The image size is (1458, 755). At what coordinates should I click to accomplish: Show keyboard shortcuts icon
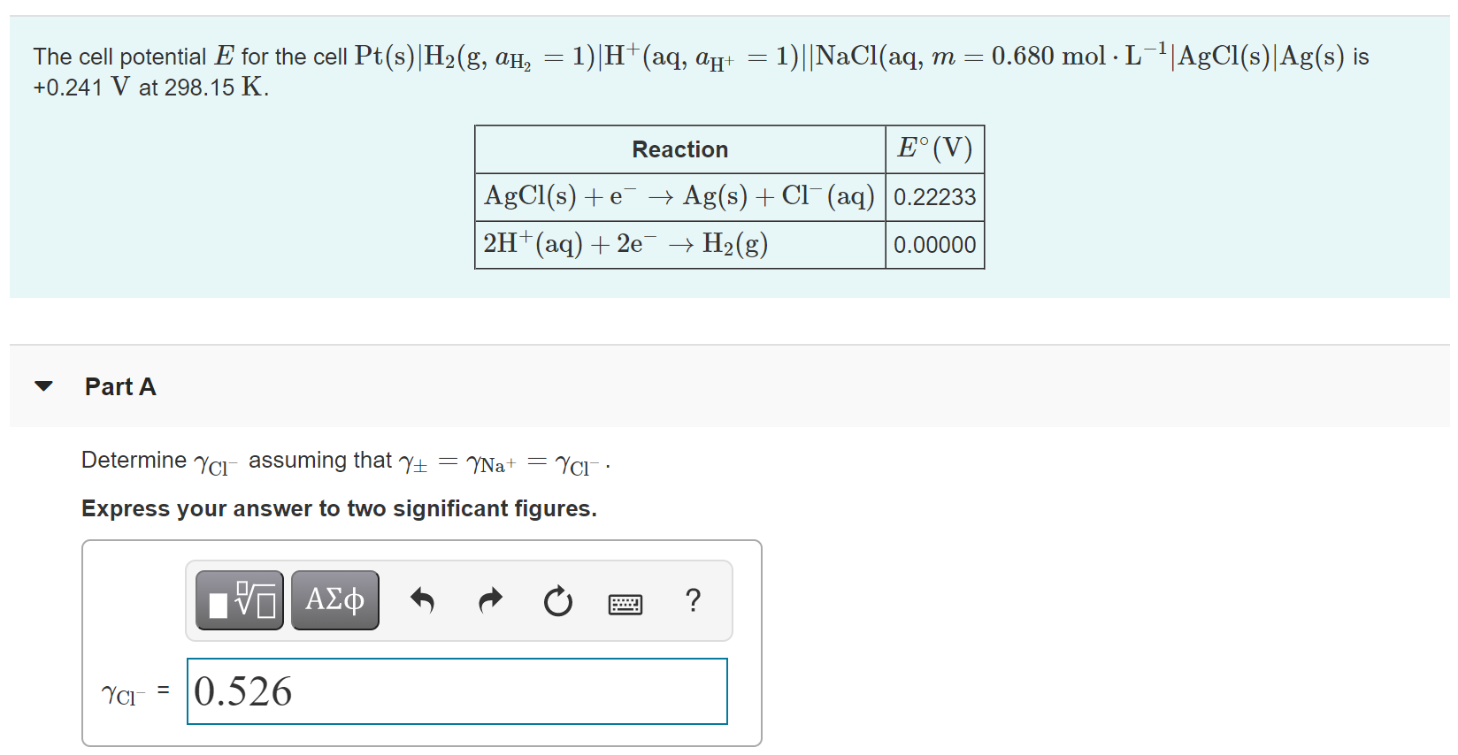click(x=625, y=604)
